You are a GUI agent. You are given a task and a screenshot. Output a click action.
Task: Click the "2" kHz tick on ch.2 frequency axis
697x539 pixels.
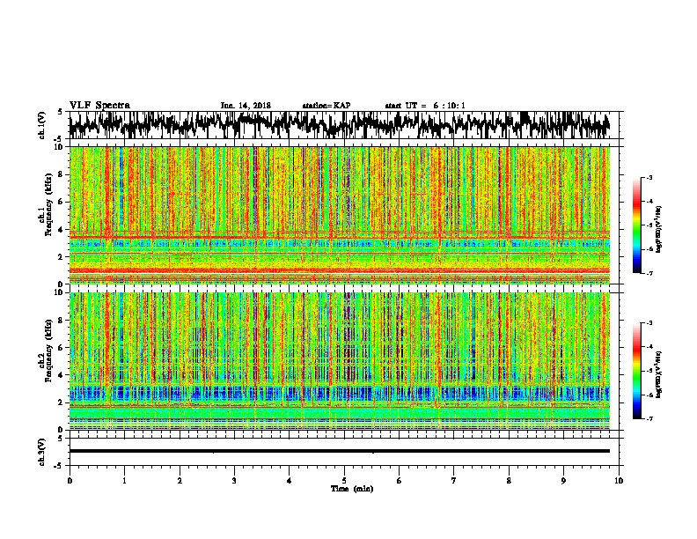point(62,402)
